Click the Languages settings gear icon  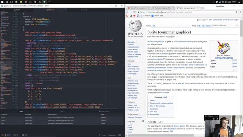[x=143, y=121]
